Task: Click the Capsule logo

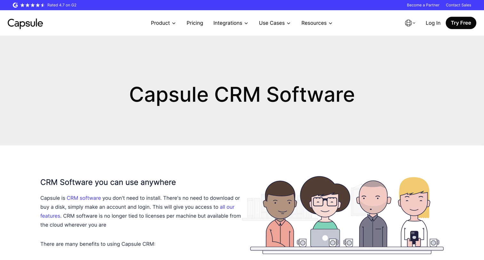Action: [25, 23]
